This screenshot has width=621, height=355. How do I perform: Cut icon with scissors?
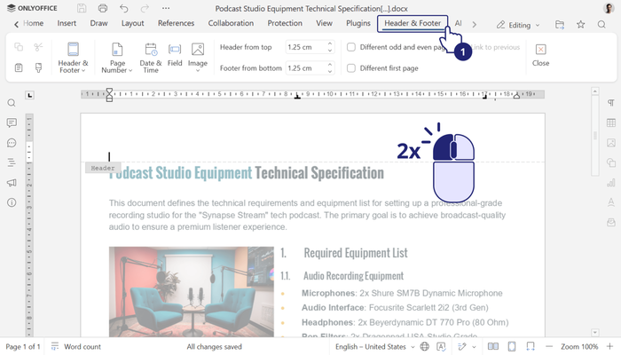(x=38, y=47)
